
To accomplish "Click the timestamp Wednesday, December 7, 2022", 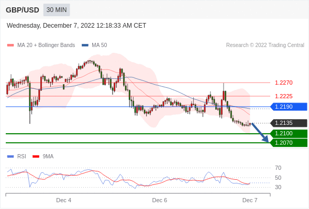I will pyautogui.click(x=76, y=26).
